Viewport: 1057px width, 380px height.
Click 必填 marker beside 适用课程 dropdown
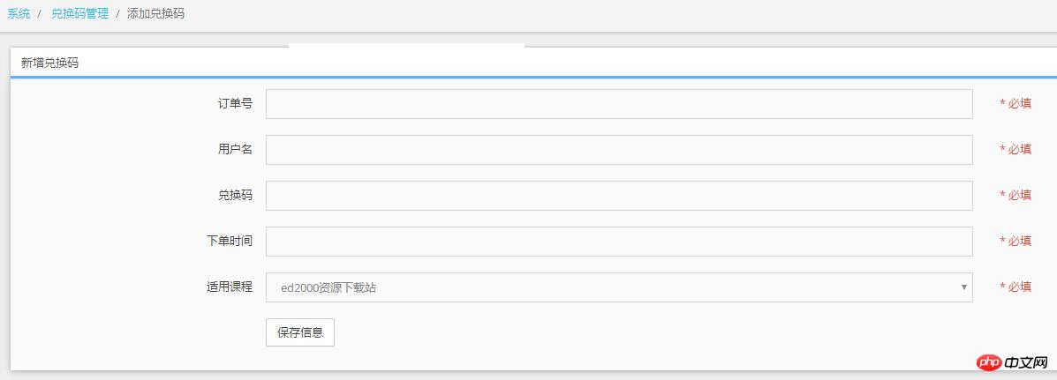(1015, 287)
